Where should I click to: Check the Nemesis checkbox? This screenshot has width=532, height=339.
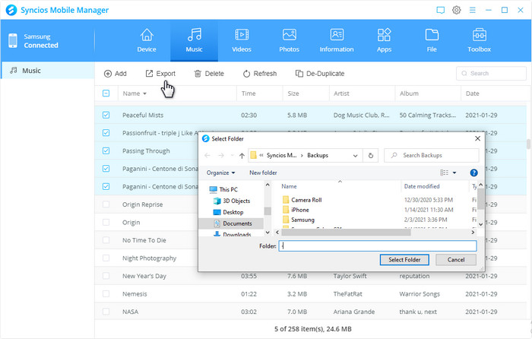coord(106,294)
